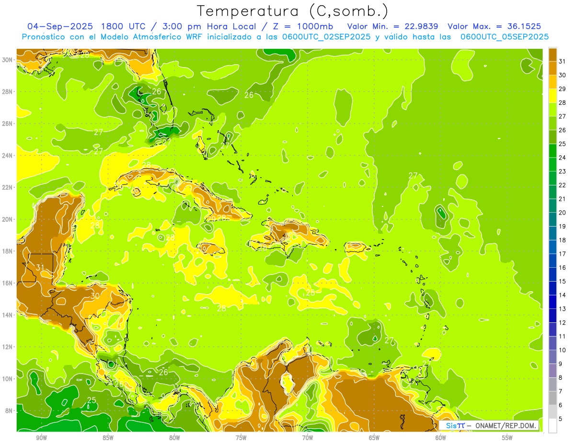Click legend scale value 9
The width and height of the screenshot is (575, 444).
pos(561,364)
